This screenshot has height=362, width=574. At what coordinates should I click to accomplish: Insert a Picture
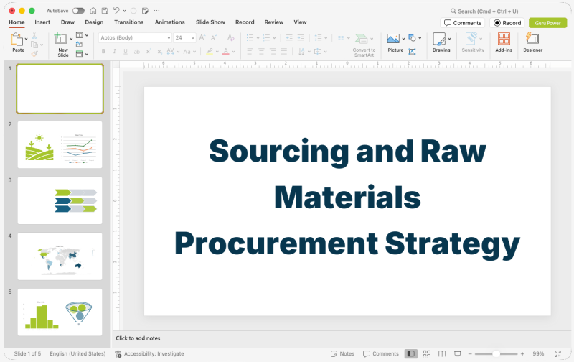click(393, 39)
